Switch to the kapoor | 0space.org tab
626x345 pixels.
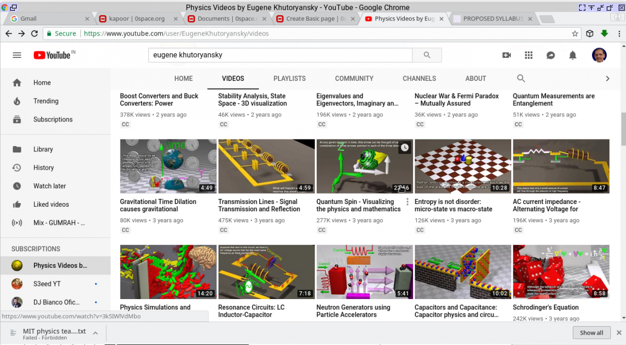[x=137, y=19]
